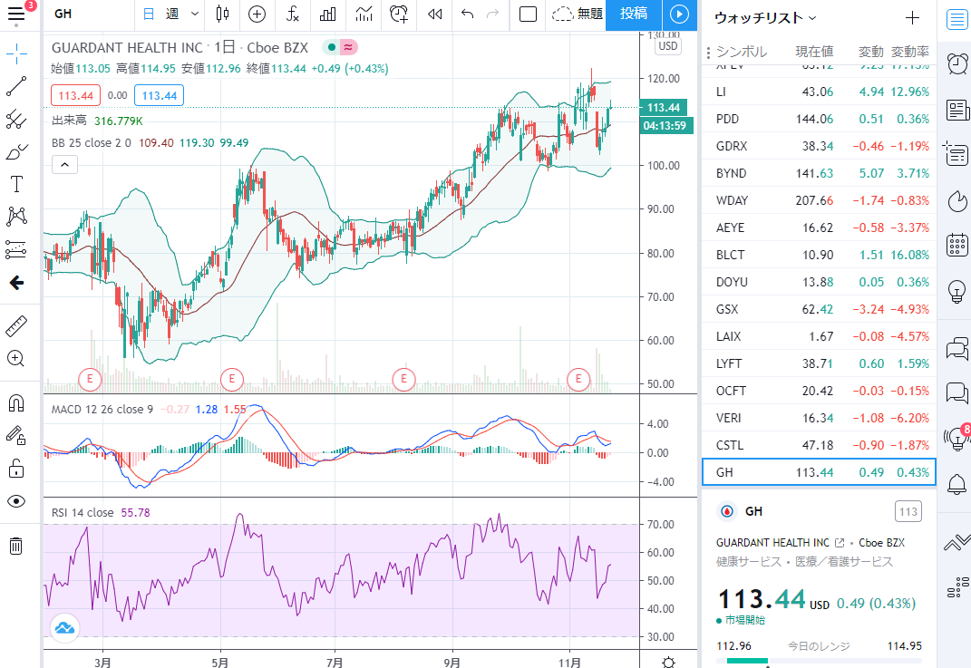Viewport: 971px width, 668px height.
Task: Click the back arrow icon tool
Action: [16, 283]
